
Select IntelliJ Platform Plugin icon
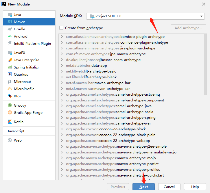pos(10,43)
